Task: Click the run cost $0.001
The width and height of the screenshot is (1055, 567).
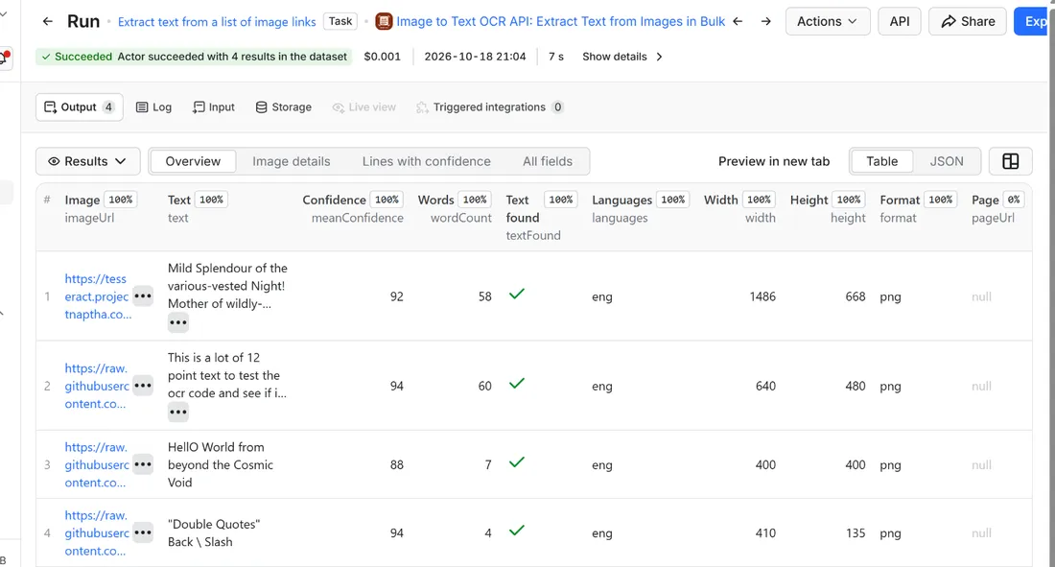Action: [382, 57]
